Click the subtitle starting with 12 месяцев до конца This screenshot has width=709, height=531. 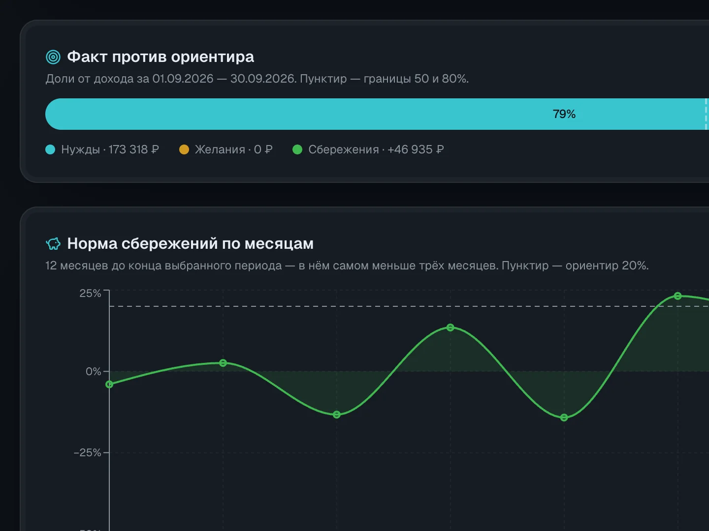(x=347, y=265)
